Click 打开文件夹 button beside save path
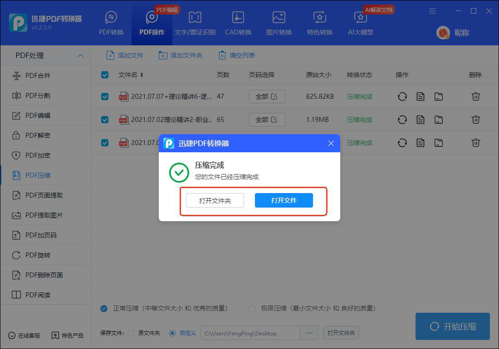 [341, 333]
